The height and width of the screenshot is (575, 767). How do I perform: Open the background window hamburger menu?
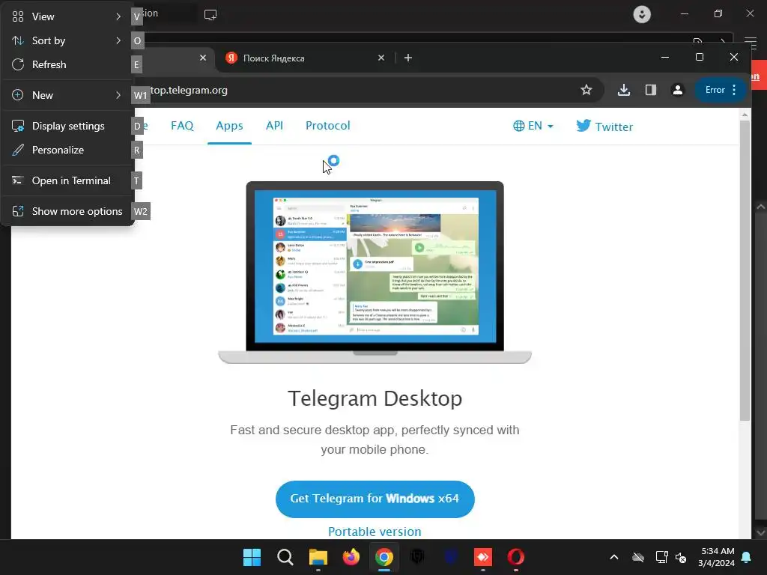coord(751,43)
